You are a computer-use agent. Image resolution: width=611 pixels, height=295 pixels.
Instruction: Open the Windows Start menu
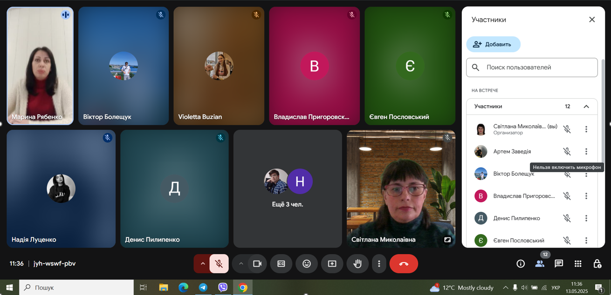click(9, 288)
